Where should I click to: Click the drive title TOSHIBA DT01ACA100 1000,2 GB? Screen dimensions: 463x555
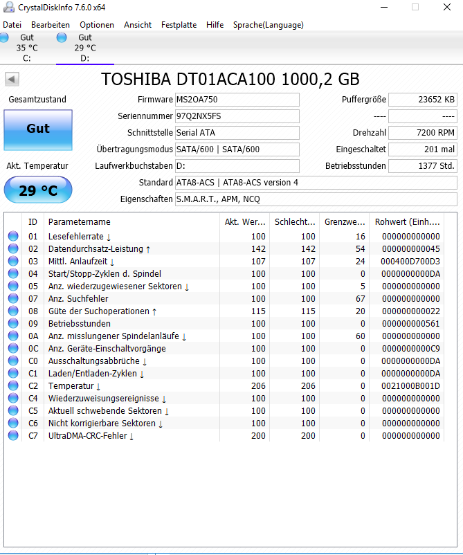click(x=230, y=80)
